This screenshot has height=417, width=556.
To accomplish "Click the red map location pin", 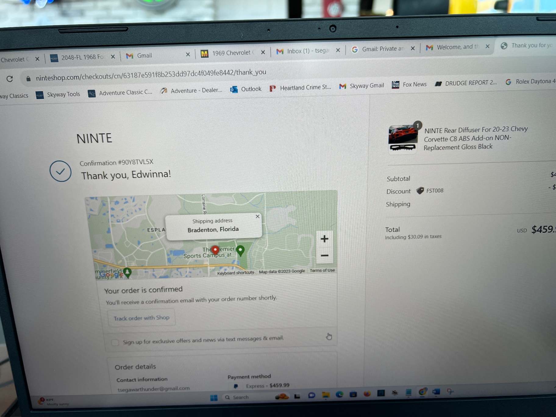I will (215, 250).
